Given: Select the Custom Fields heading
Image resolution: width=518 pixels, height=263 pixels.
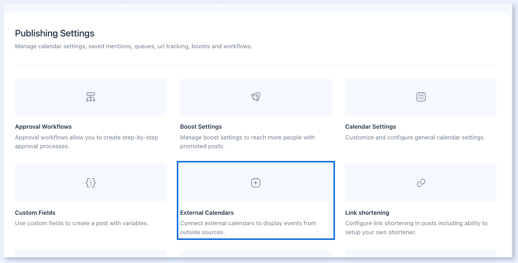Looking at the screenshot, I should (35, 213).
